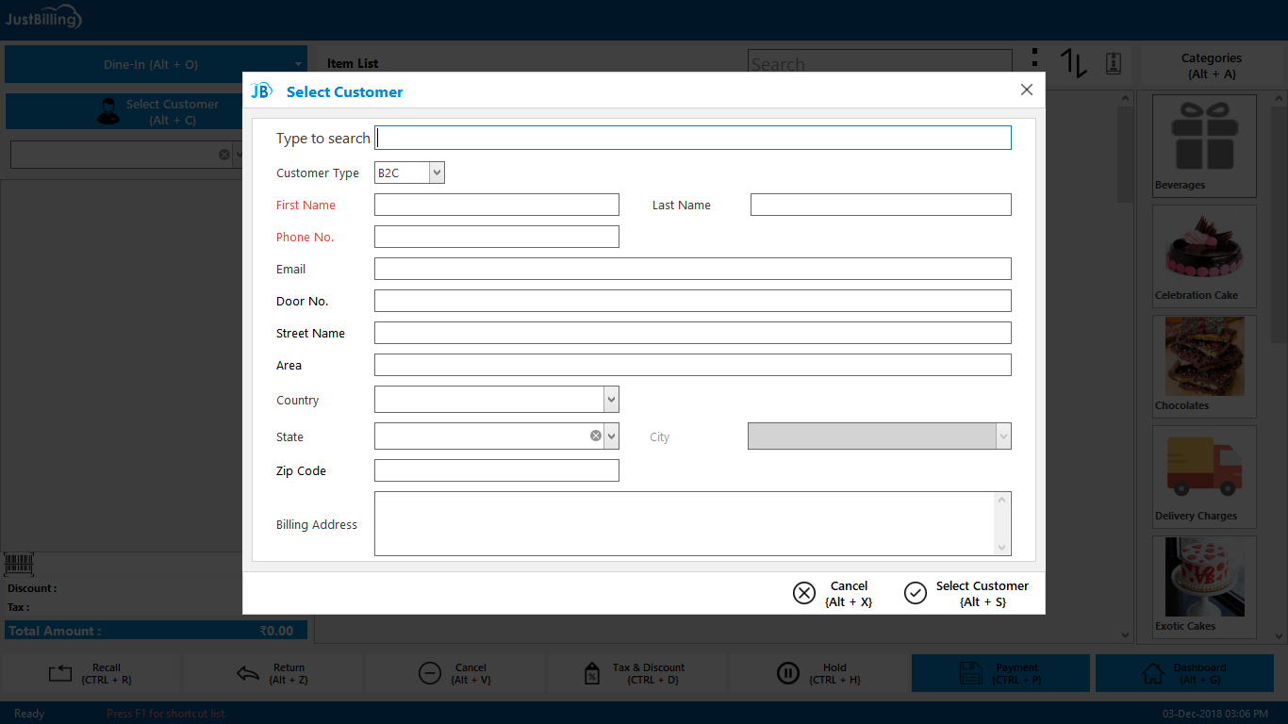Select the Celebration Cake category

click(x=1204, y=255)
